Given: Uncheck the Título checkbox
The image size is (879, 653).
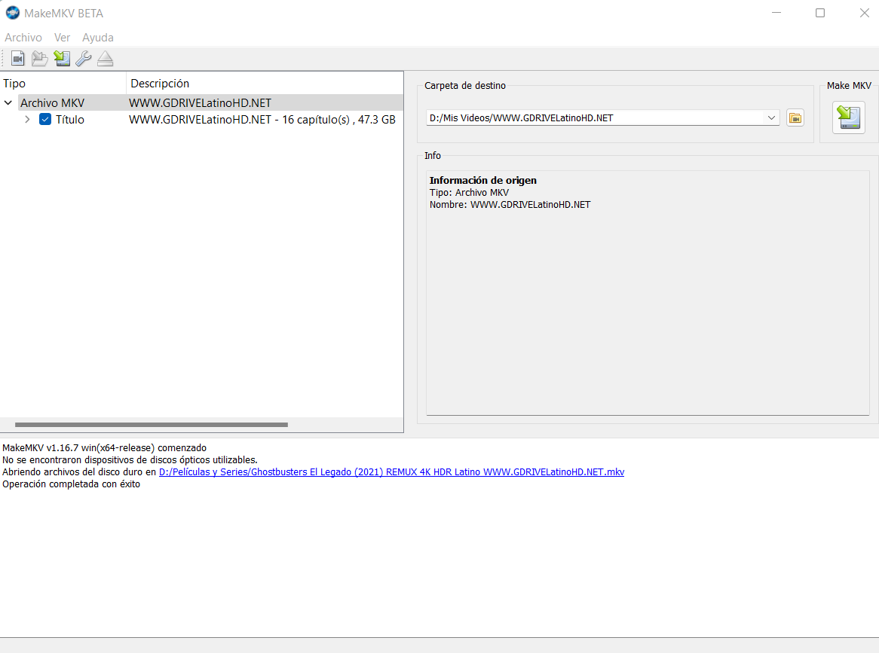Looking at the screenshot, I should (45, 119).
